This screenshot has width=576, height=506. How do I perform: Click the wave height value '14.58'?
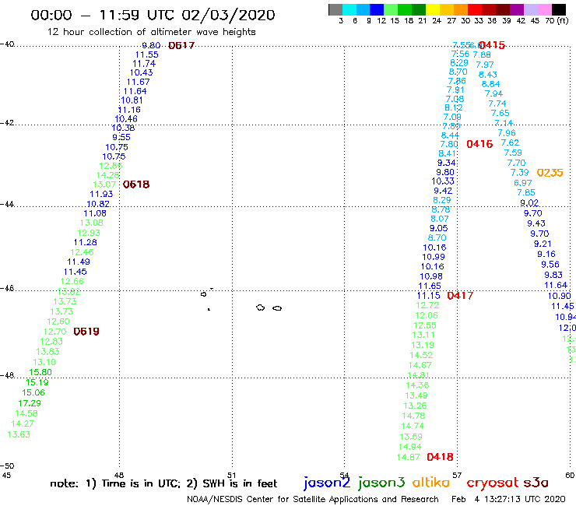click(x=26, y=413)
